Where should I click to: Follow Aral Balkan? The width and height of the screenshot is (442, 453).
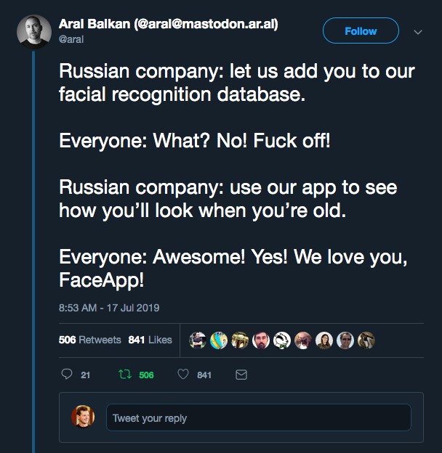[x=361, y=30]
